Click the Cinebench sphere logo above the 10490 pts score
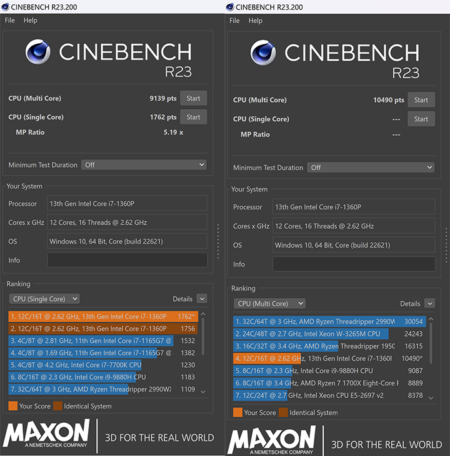This screenshot has height=456, width=450. (264, 54)
